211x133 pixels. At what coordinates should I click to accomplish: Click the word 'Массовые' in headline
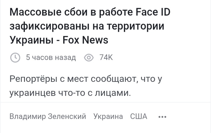(36, 12)
